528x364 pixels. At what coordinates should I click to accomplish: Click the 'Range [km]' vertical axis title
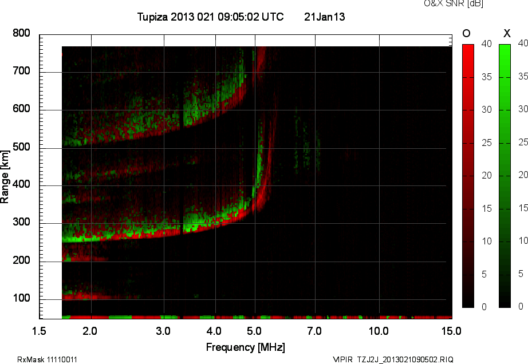coord(5,176)
